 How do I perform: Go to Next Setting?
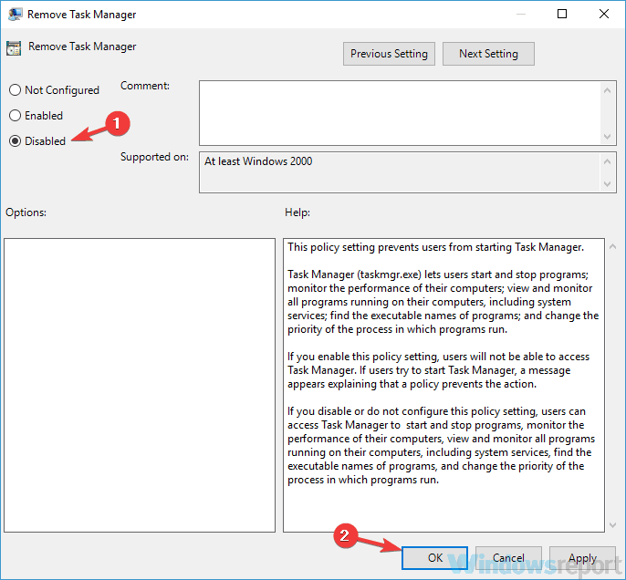pos(488,54)
